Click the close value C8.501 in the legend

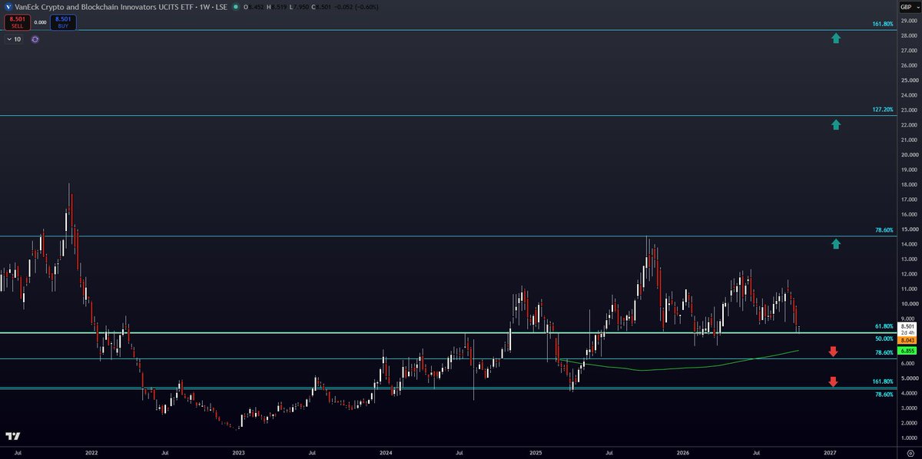[x=320, y=6]
